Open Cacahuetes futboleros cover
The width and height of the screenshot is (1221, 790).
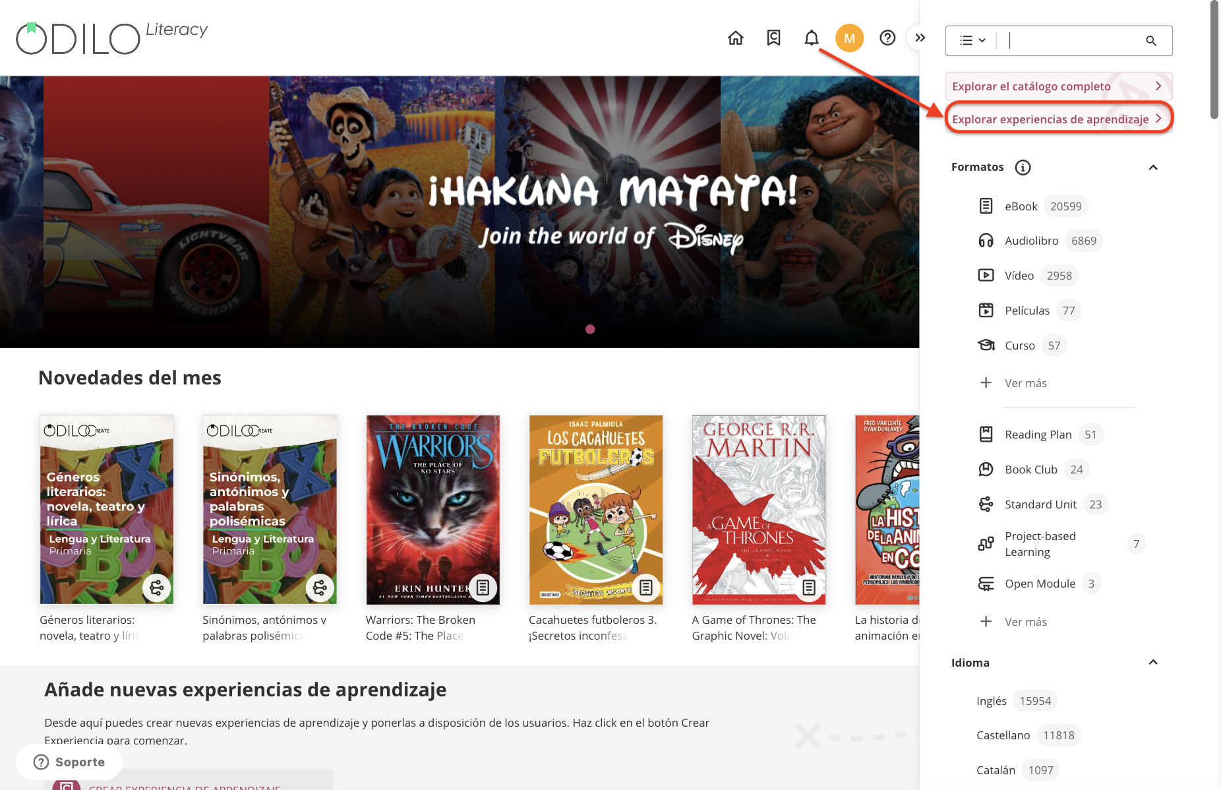click(x=596, y=510)
